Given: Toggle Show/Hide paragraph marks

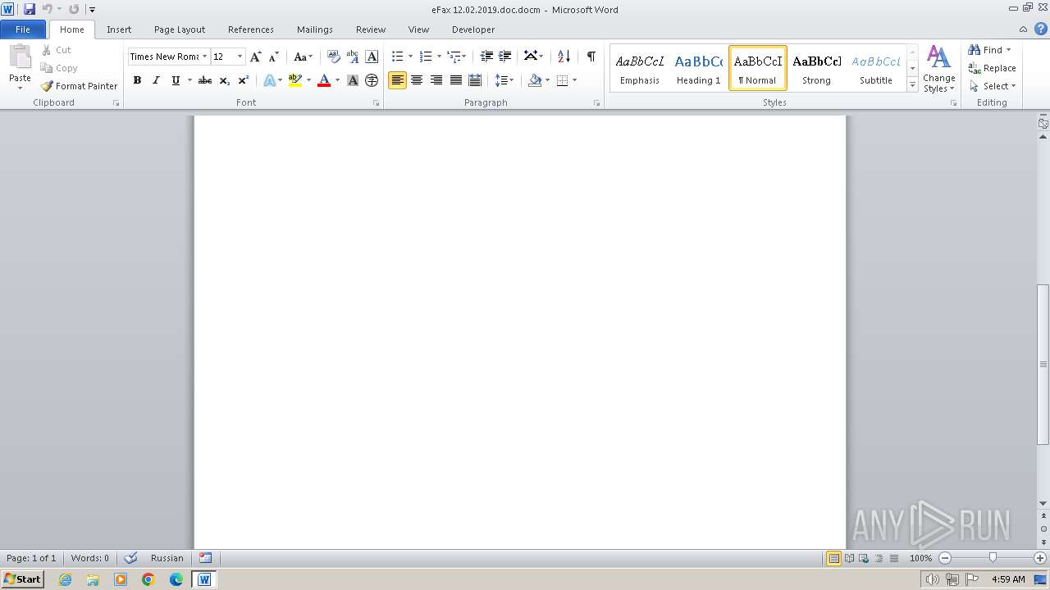Looking at the screenshot, I should [591, 57].
